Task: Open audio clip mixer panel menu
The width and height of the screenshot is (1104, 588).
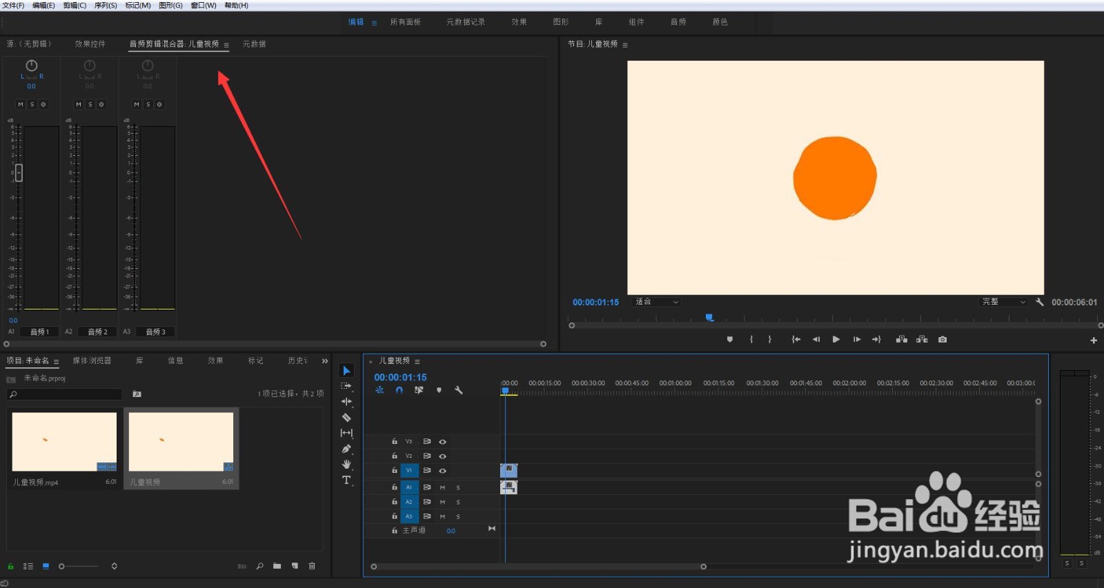Action: (x=226, y=45)
